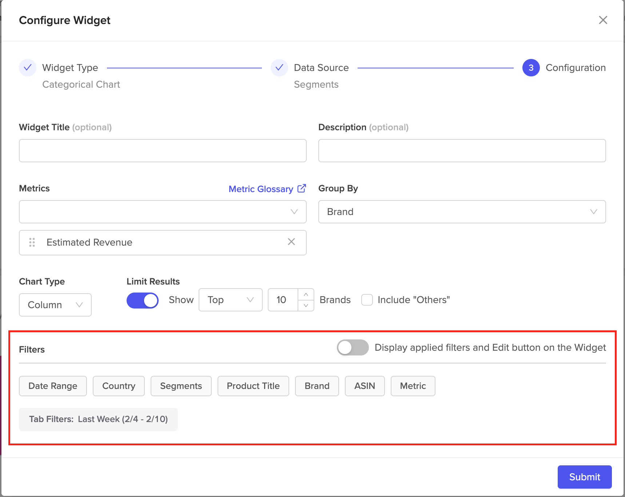This screenshot has width=625, height=497.
Task: Click the Widget Type step label
Action: coord(70,68)
